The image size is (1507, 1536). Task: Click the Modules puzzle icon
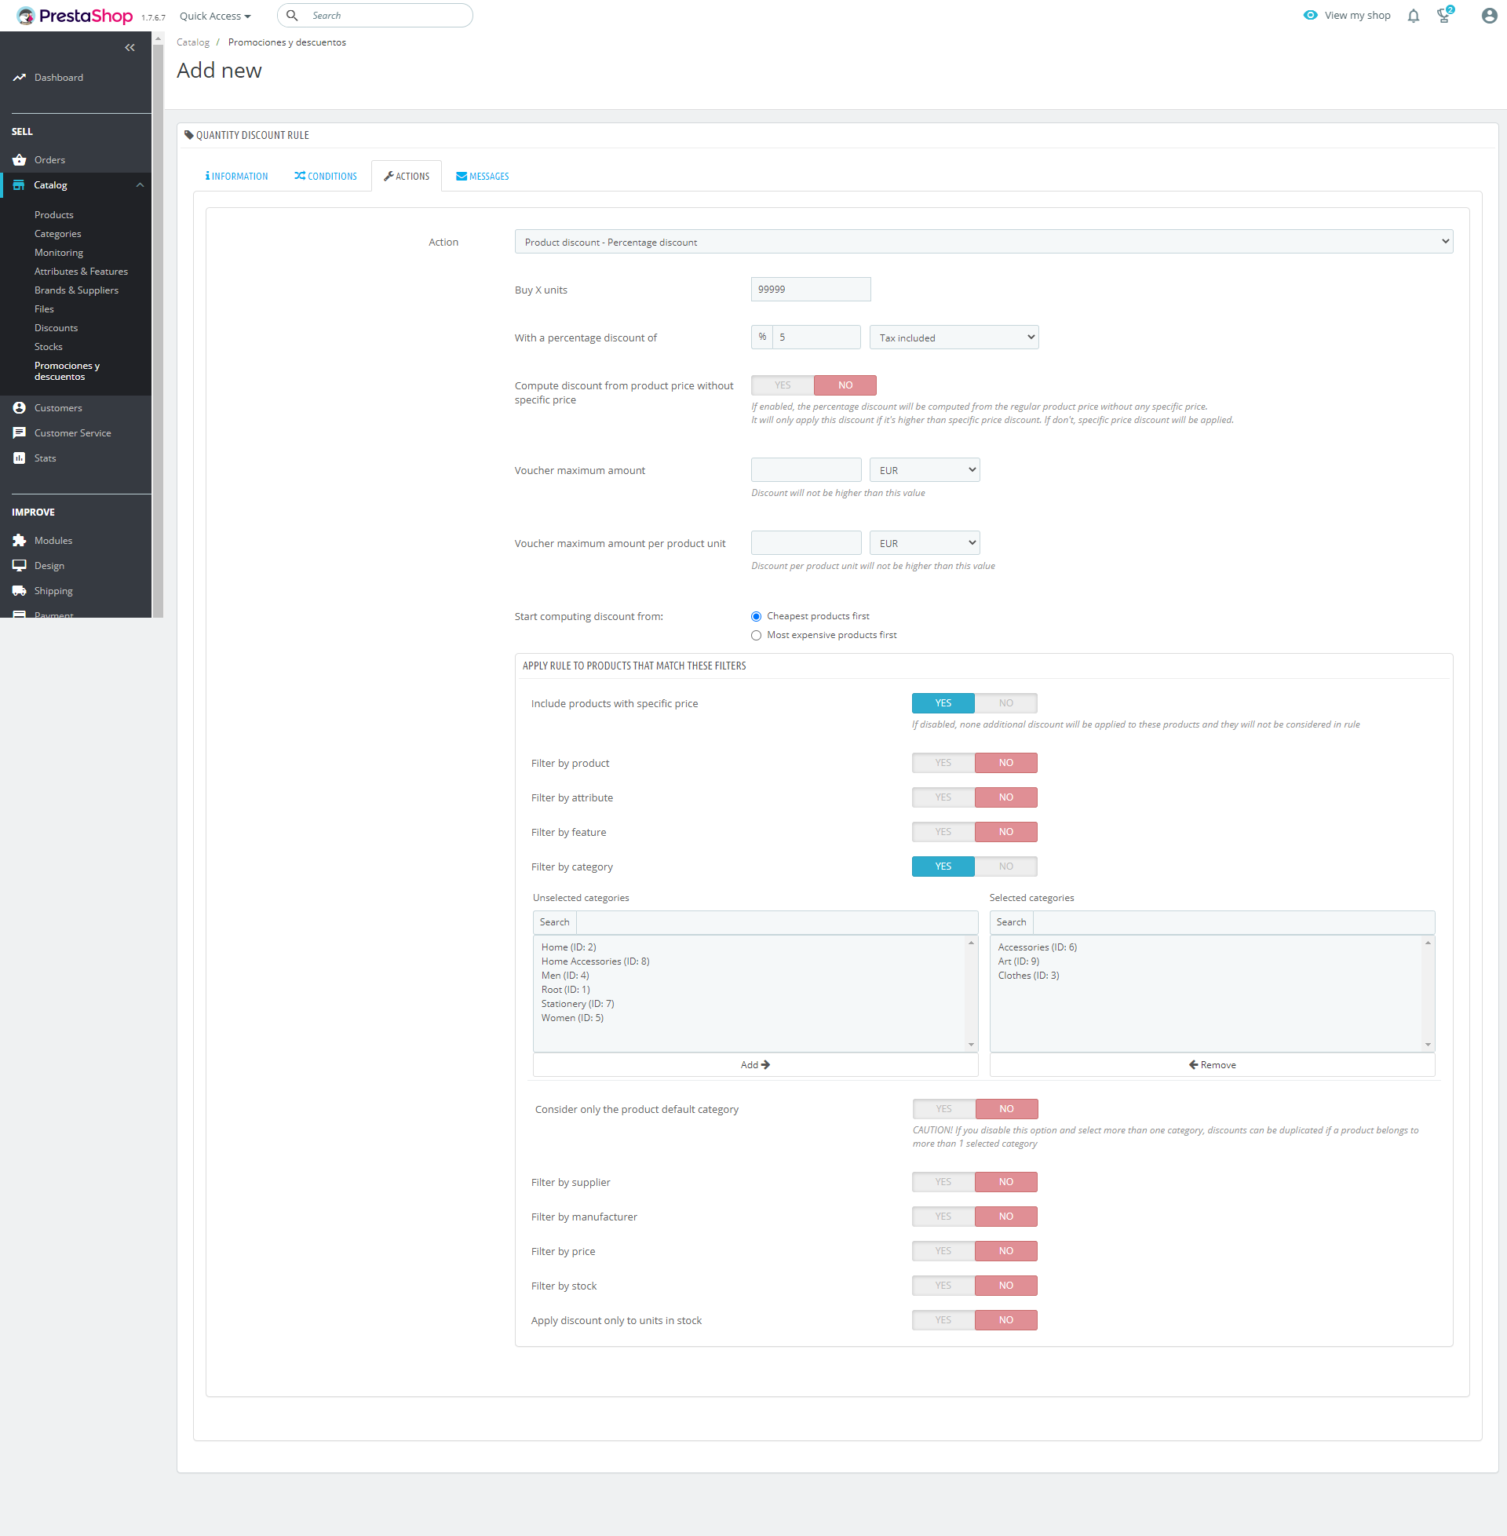point(19,541)
